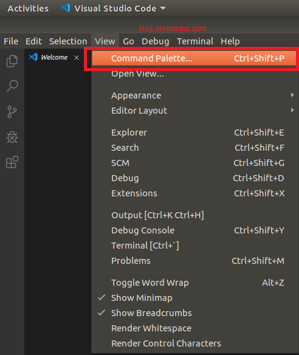This screenshot has width=299, height=355.
Task: Select Debug entry with Ctrl+Shift+D shortcut
Action: click(x=195, y=178)
